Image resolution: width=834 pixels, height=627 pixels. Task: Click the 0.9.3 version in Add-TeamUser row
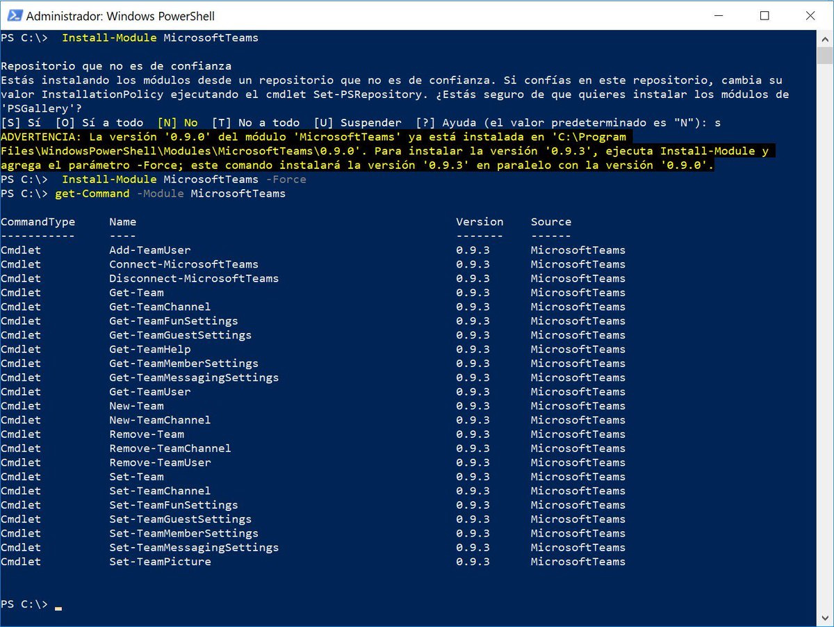[473, 250]
